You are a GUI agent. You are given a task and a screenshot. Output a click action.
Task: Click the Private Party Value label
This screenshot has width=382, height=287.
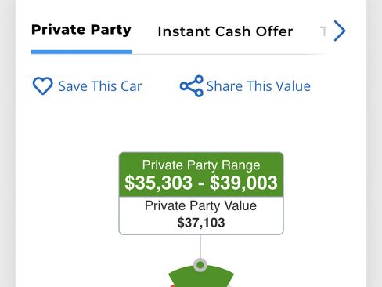[x=200, y=205]
